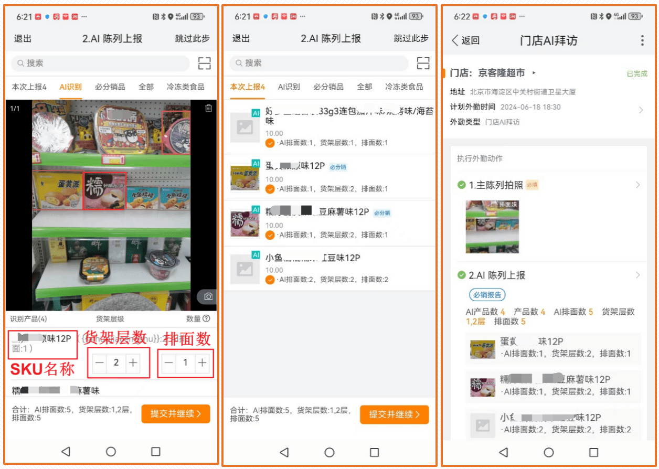Switch to 本次上报4 tab on left screen

[x=29, y=87]
